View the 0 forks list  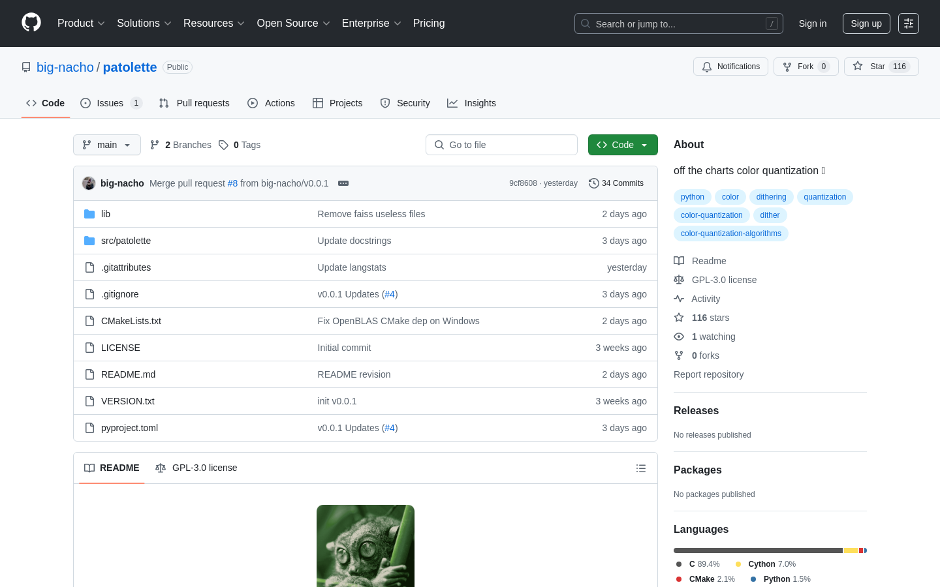(705, 355)
